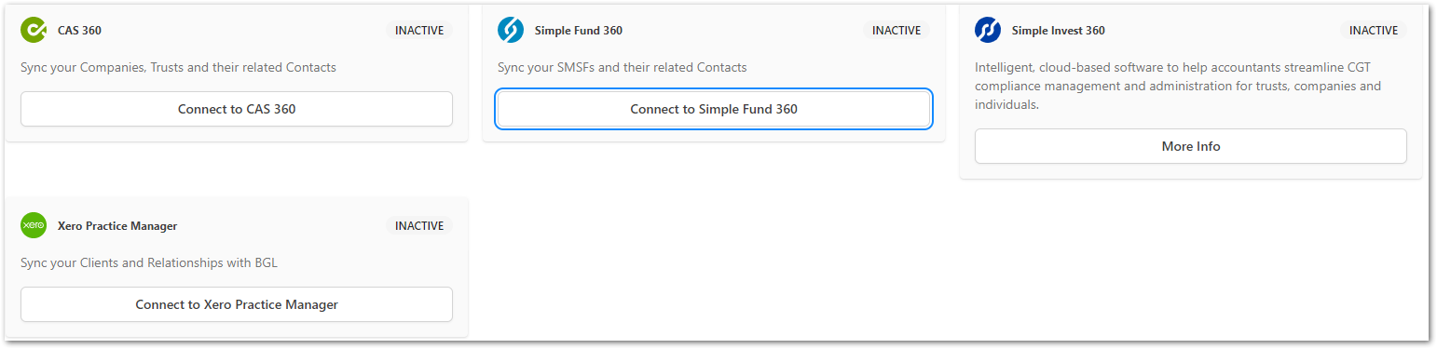Image resolution: width=1437 pixels, height=349 pixels.
Task: Click the Simple Fund 360 logo icon
Action: click(511, 30)
